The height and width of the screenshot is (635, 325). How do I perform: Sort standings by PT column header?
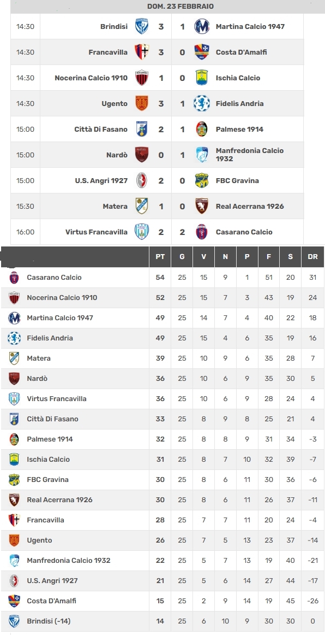tap(160, 257)
